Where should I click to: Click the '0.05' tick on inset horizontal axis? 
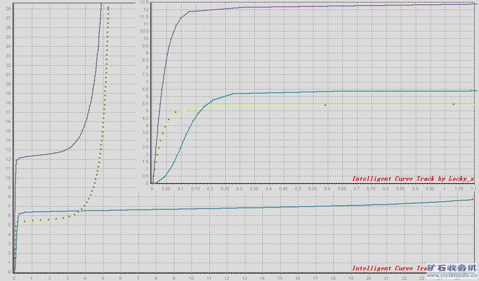166,188
